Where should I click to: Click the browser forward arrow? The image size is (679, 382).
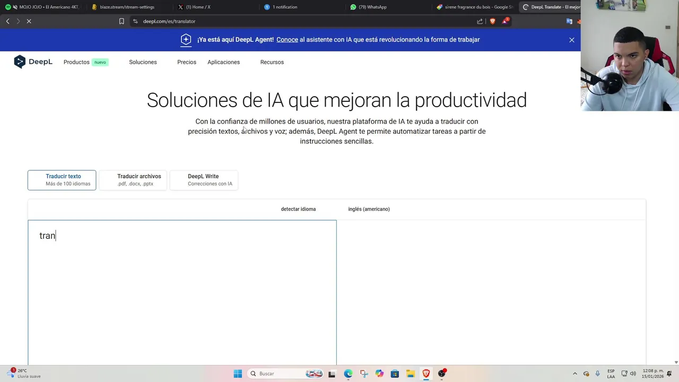pos(18,21)
